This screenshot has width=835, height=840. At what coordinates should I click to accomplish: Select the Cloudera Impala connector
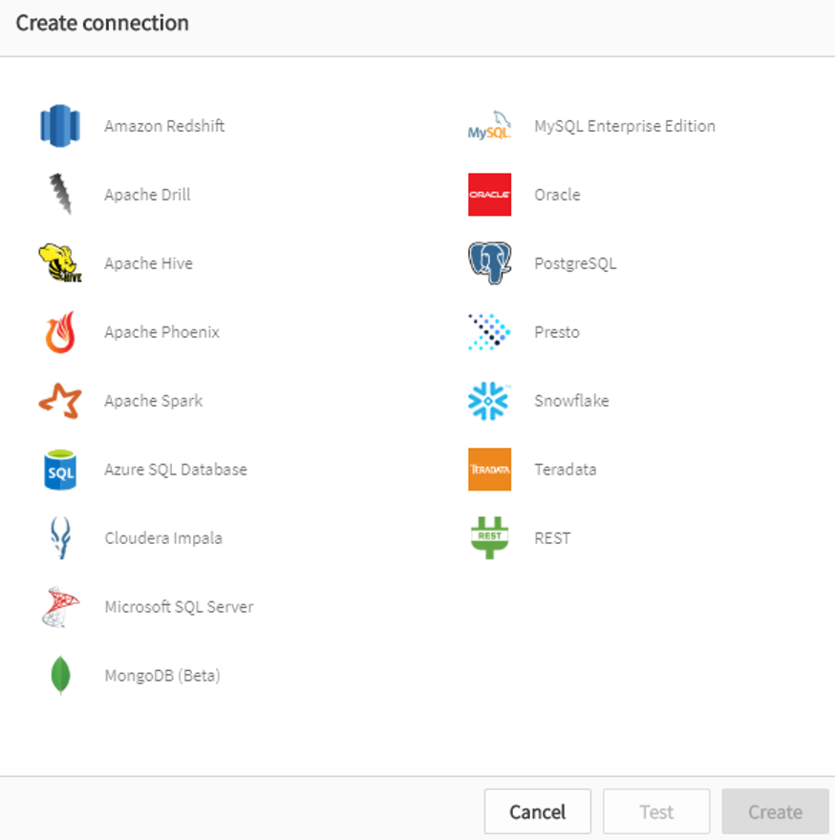tap(59, 537)
